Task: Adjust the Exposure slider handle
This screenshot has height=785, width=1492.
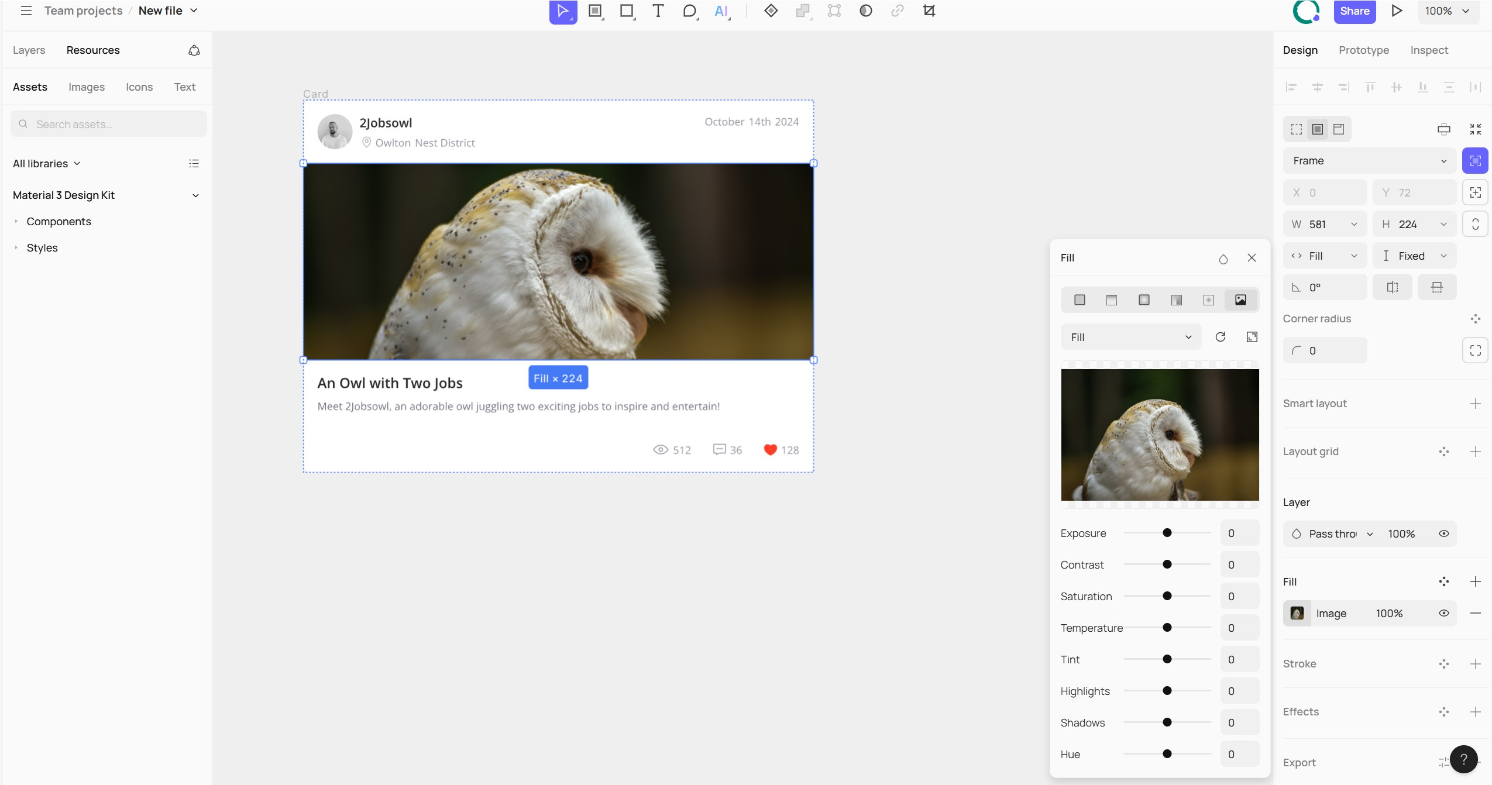Action: pos(1167,533)
